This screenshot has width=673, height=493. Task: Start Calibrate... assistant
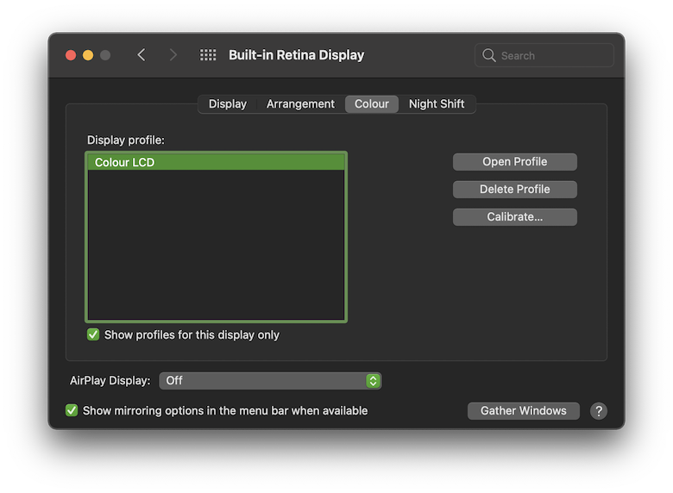coord(514,217)
